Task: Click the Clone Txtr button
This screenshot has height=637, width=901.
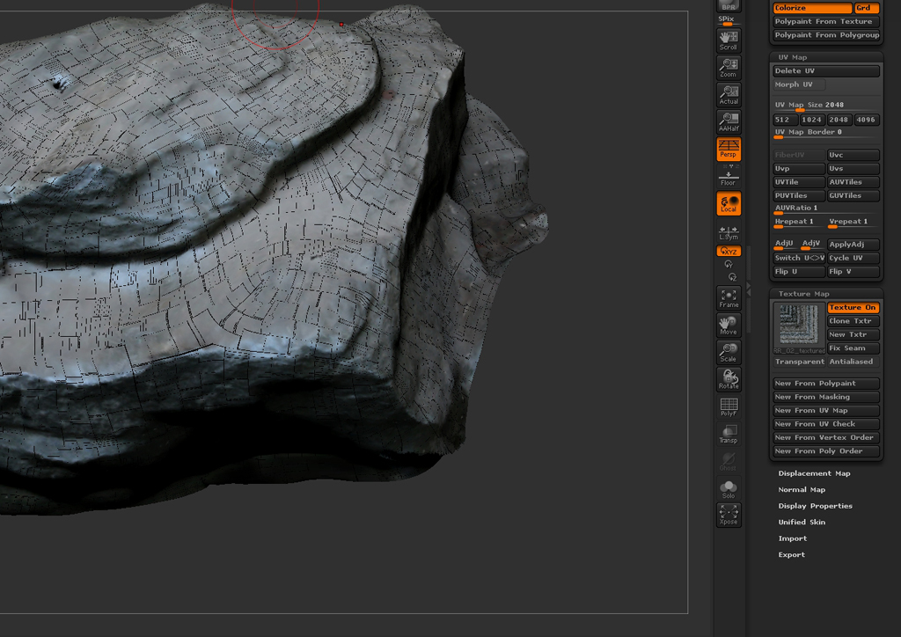Action: (x=853, y=321)
